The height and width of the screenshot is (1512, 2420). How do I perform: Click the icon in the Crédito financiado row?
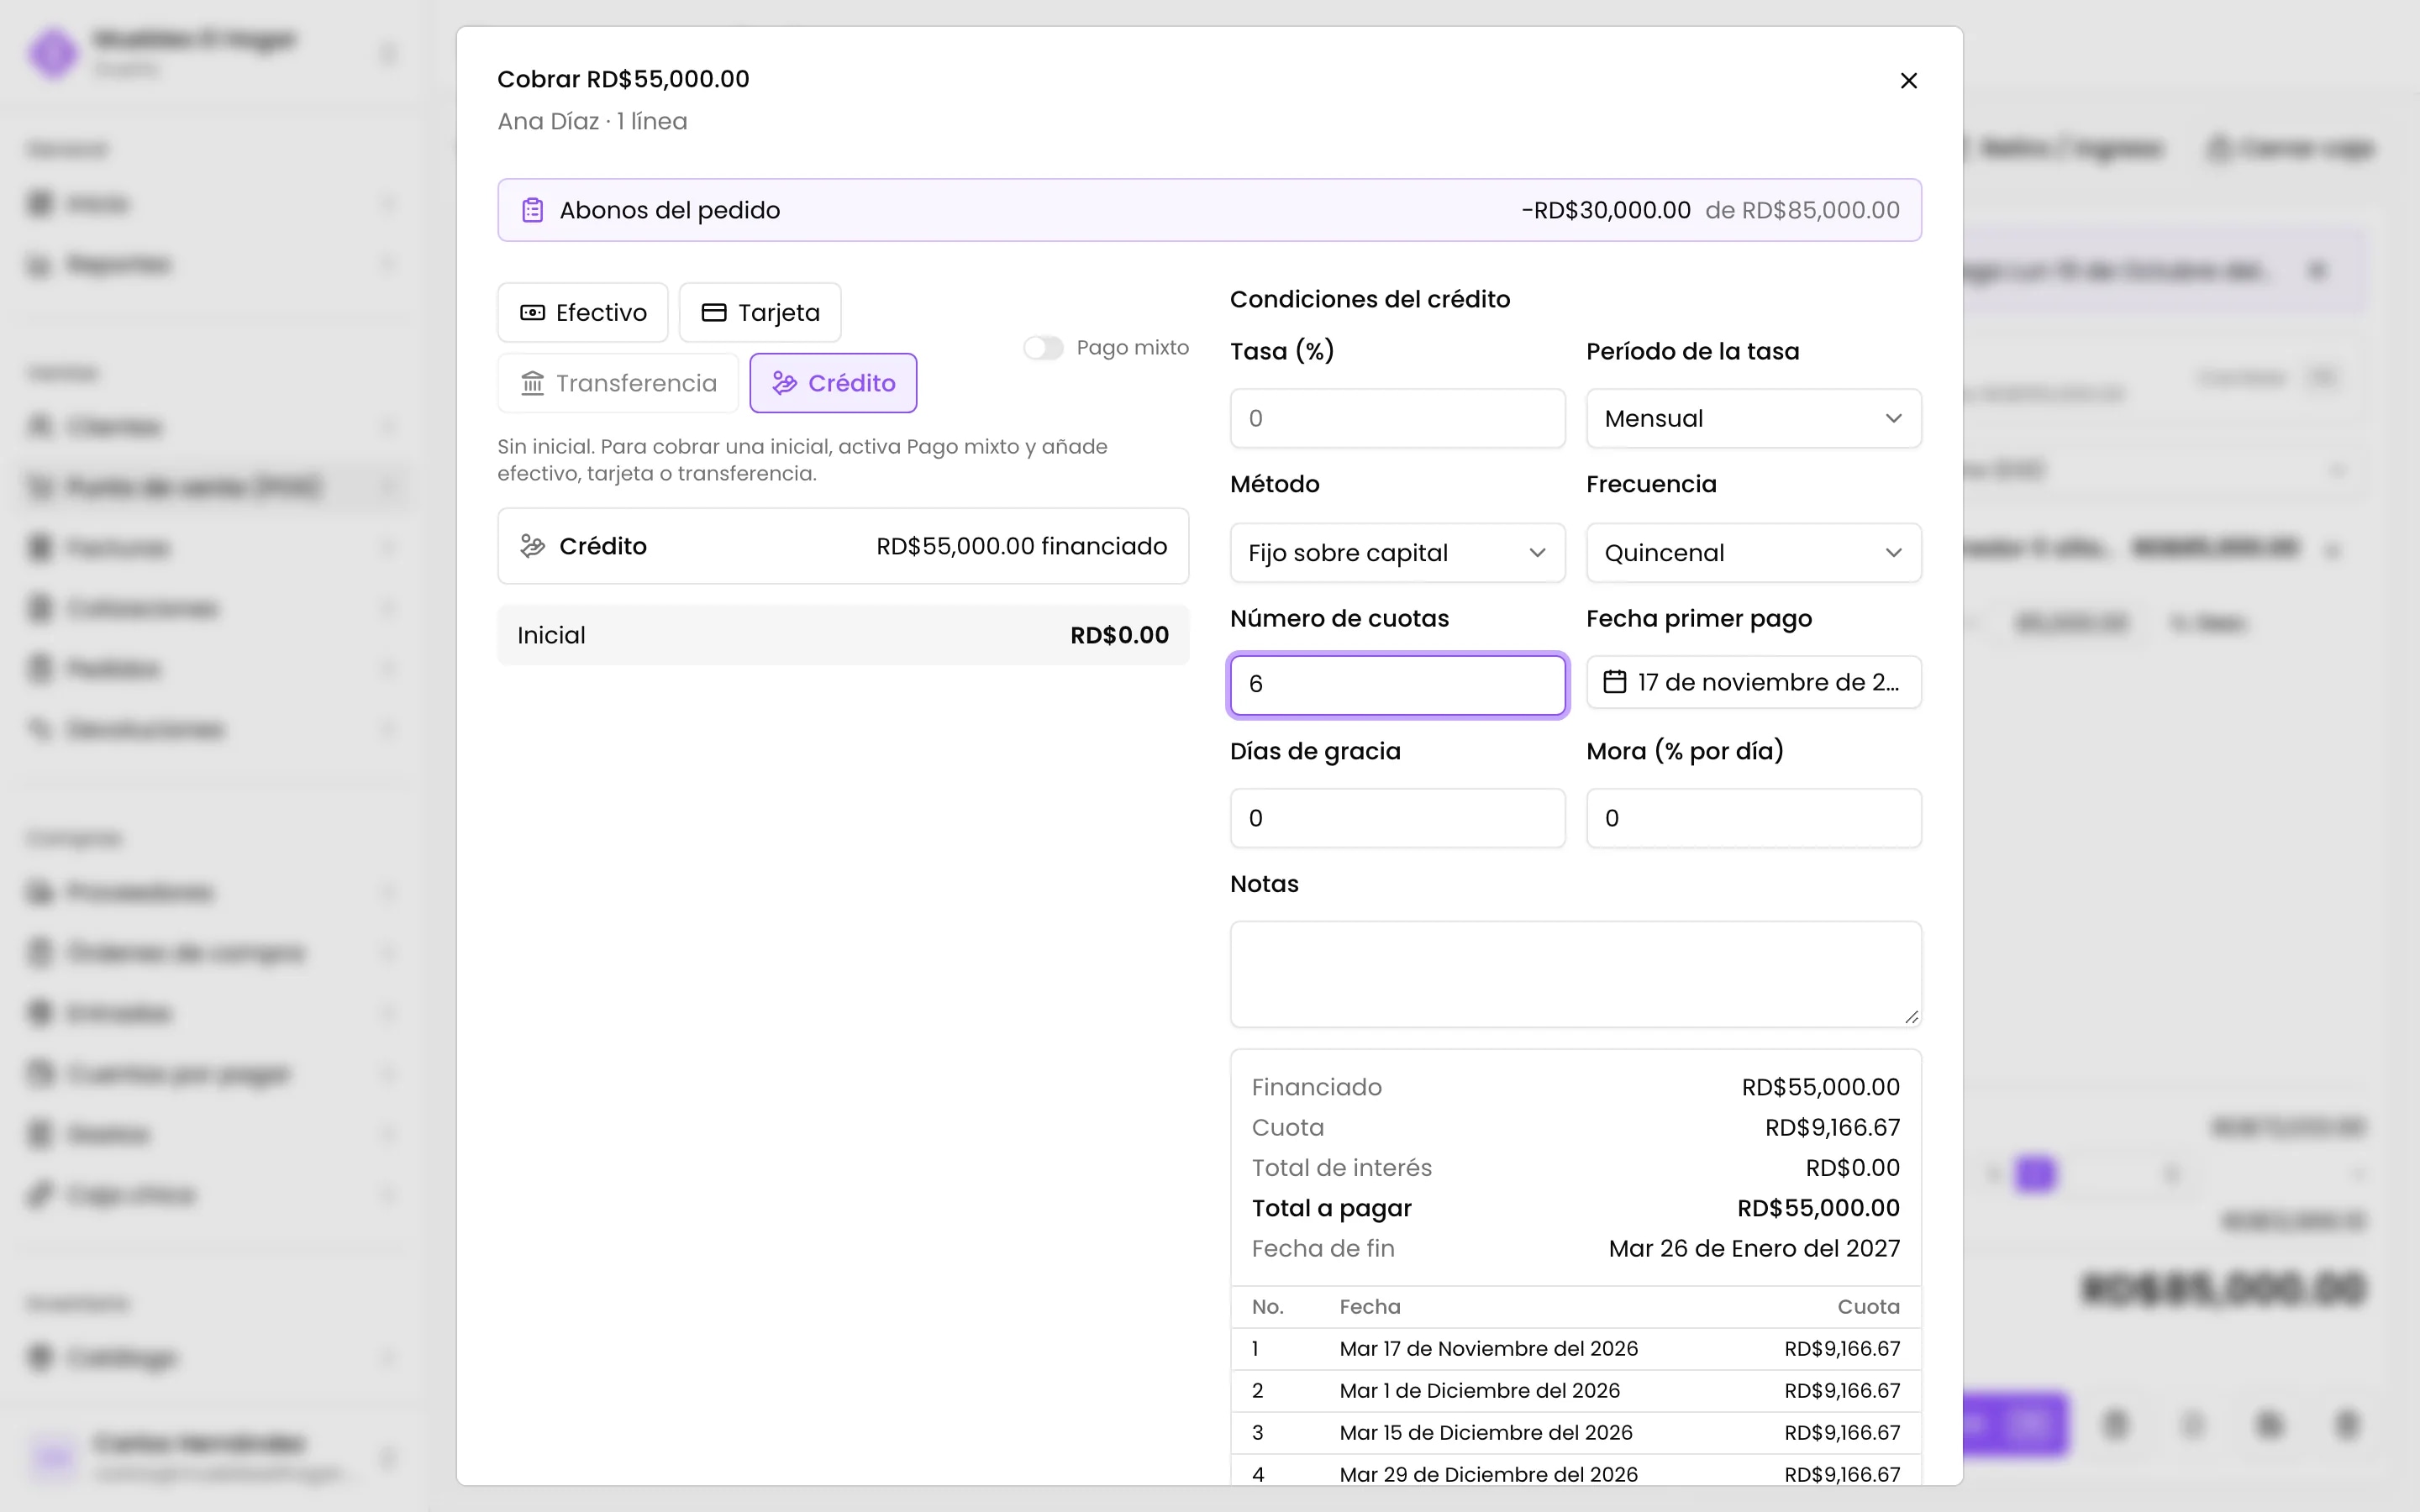[x=532, y=546]
